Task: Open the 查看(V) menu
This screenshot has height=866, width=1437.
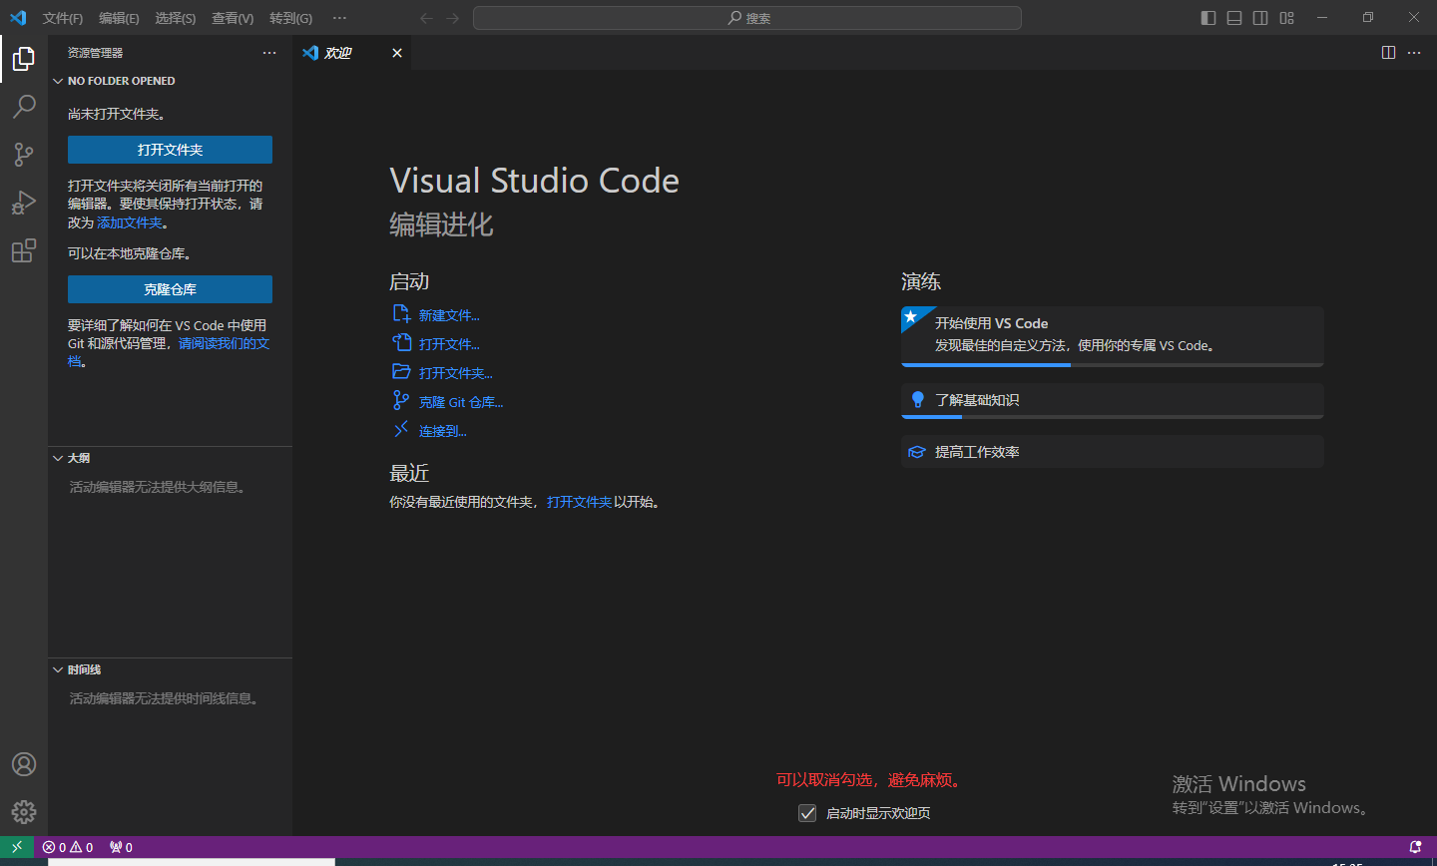Action: 233,18
